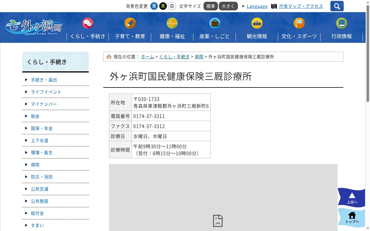The image size is (370, 231).
Task: Open 国保・年金 in sidebar
Action: 42,128
